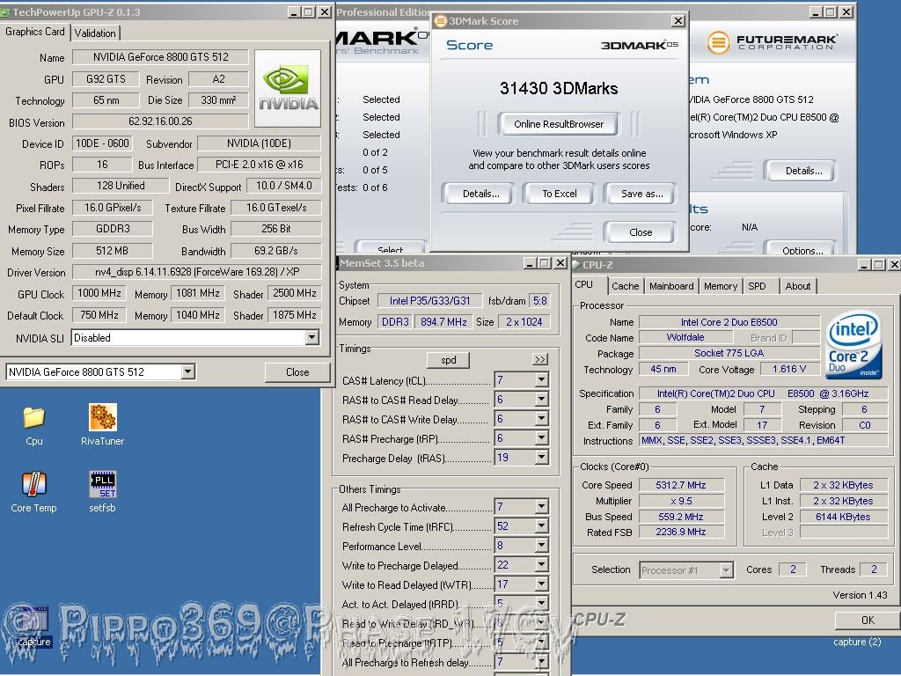901x676 pixels.
Task: Expand the Precharge Delay (tRAS) dropdown
Action: [541, 458]
